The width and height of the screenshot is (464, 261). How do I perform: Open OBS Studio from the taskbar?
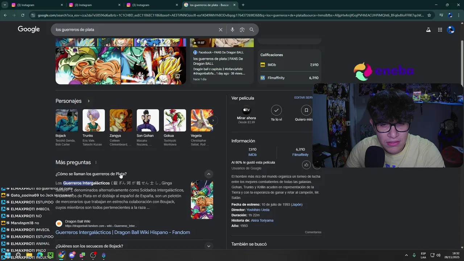(x=93, y=255)
